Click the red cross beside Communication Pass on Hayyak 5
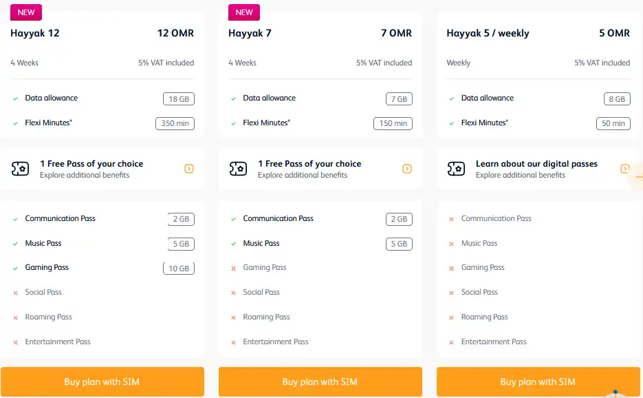The width and height of the screenshot is (643, 398). point(453,218)
